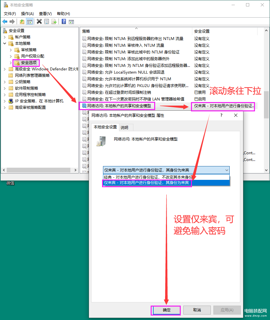Open the 仅来宾 combo box dropdown arrow
Image resolution: width=270 pixels, height=320 pixels.
[x=226, y=170]
